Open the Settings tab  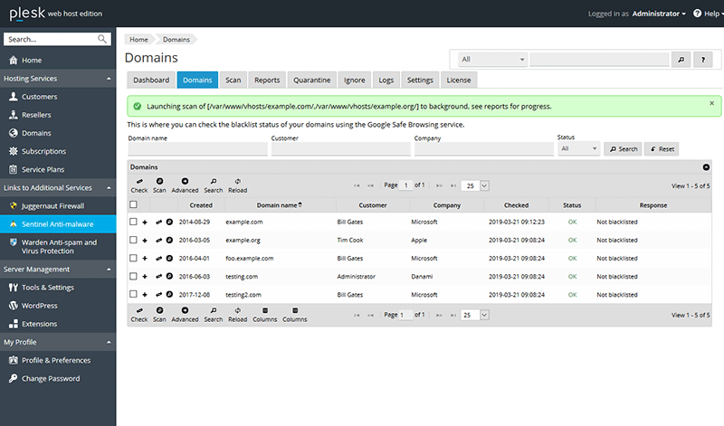[420, 80]
